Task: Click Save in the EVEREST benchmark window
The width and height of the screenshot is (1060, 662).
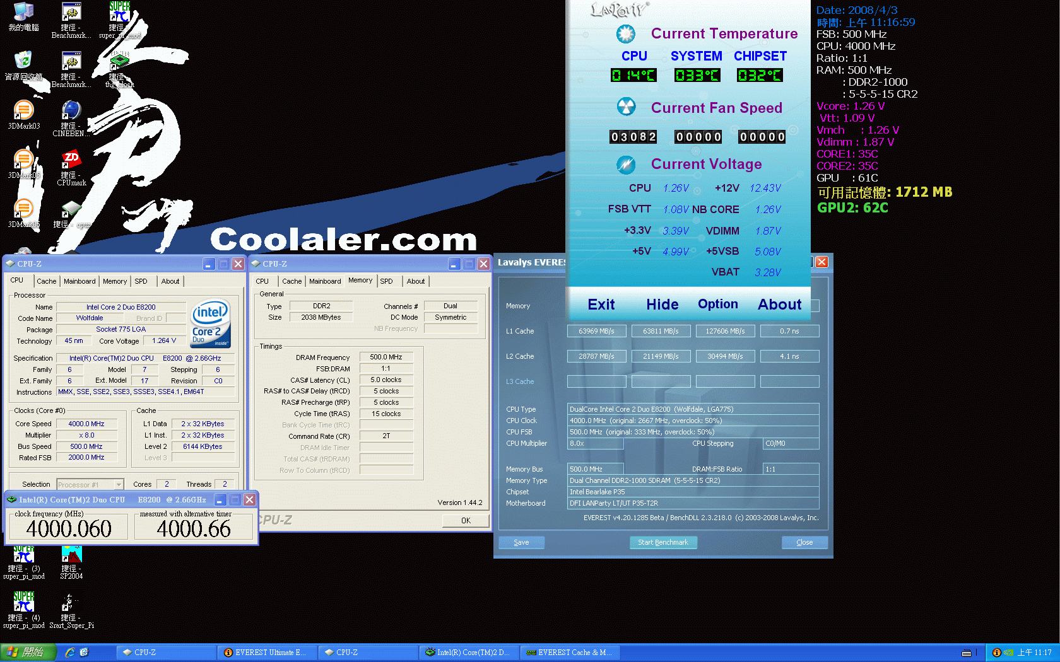Action: (x=521, y=542)
